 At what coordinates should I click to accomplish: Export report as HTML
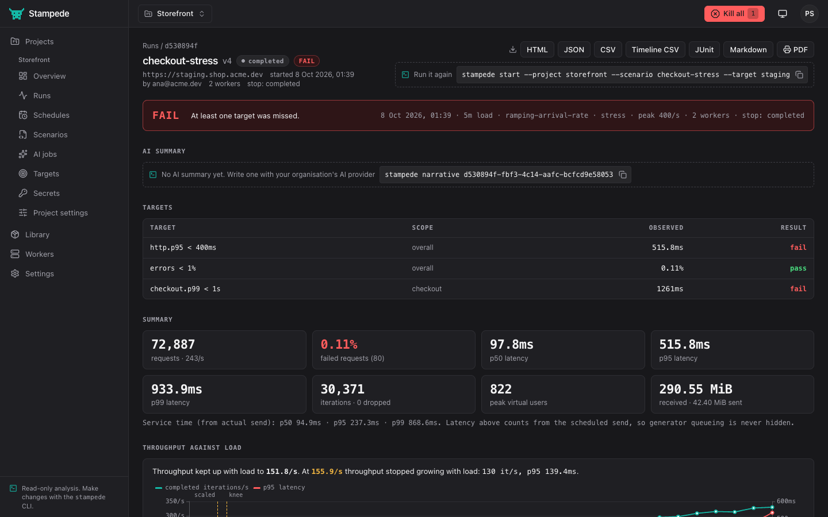click(537, 49)
